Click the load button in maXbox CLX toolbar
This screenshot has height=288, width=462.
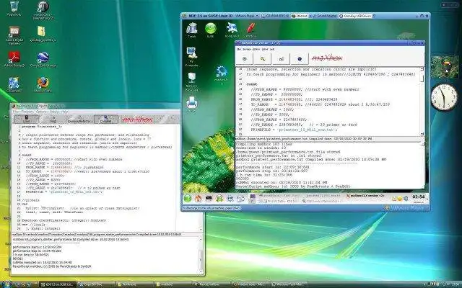[x=244, y=59]
